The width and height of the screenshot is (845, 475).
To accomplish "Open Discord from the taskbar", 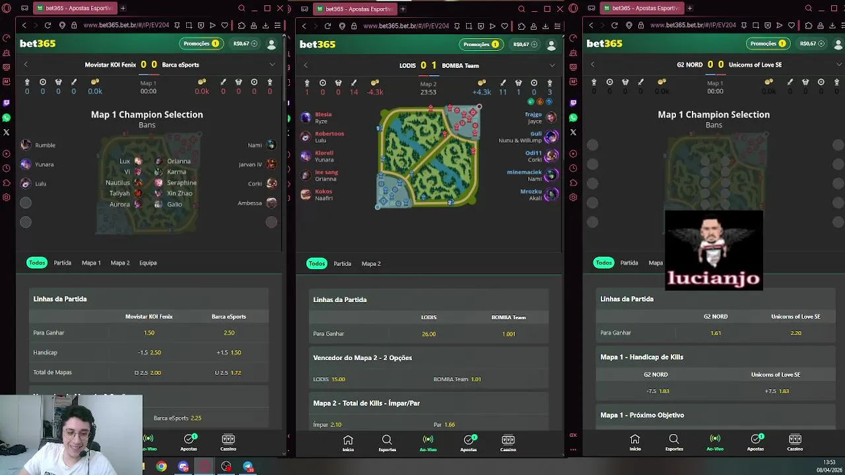I will coord(184,467).
